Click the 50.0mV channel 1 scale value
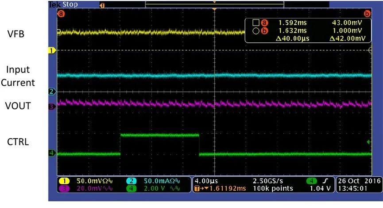The height and width of the screenshot is (208, 383). [x=94, y=181]
